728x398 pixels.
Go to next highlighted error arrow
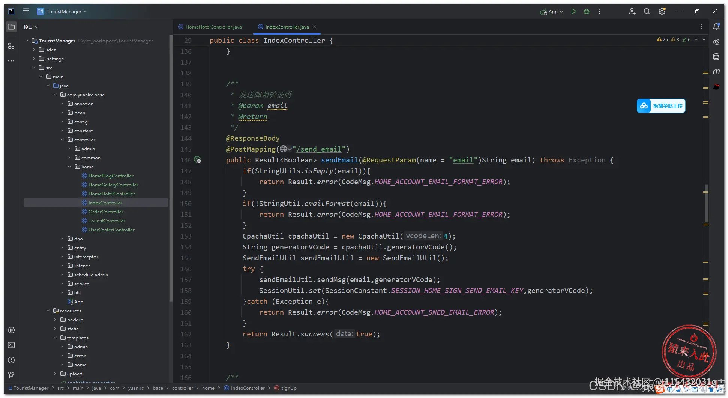click(x=704, y=39)
